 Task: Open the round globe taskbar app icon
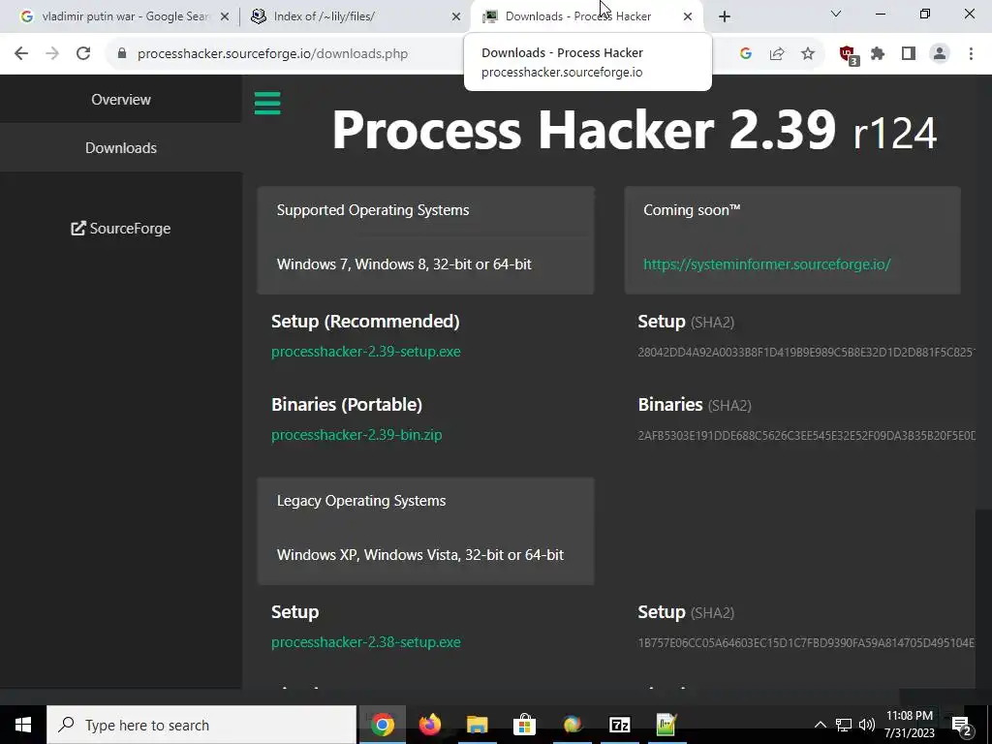point(572,725)
